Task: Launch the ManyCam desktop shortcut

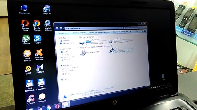Action: [47, 10]
